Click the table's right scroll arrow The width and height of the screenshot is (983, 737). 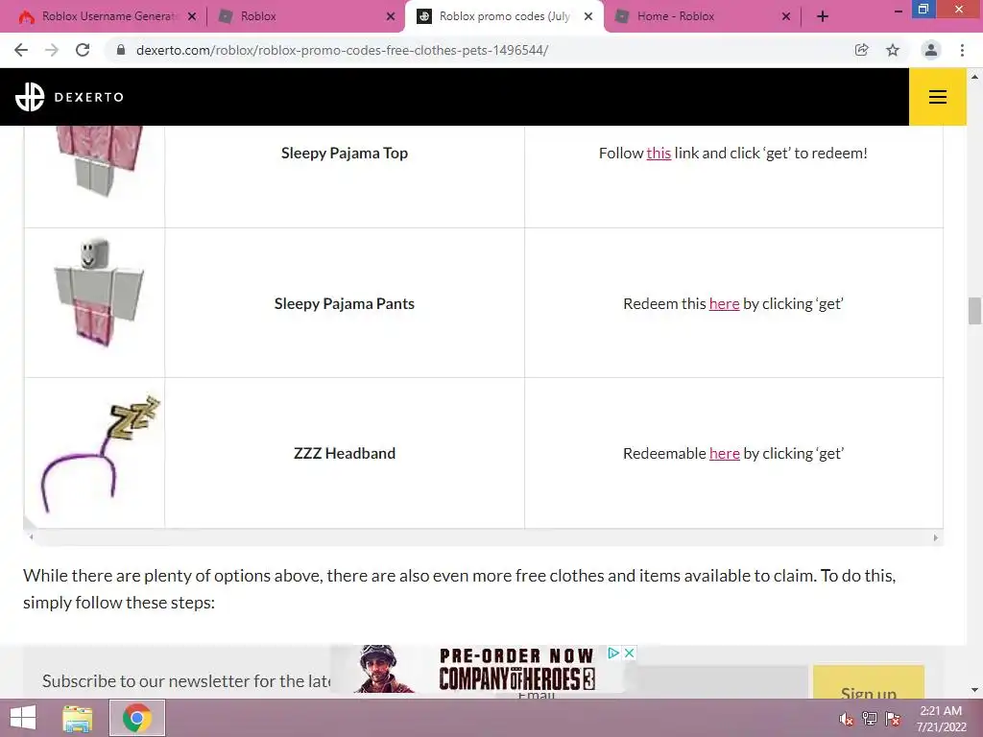(x=935, y=537)
